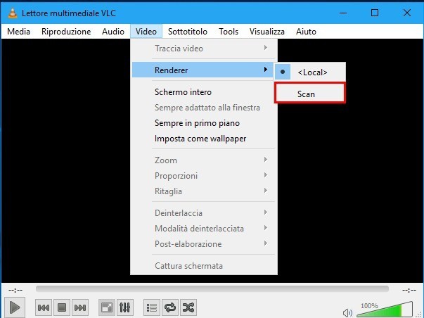
Task: Open the Tools menu
Action: tap(229, 32)
